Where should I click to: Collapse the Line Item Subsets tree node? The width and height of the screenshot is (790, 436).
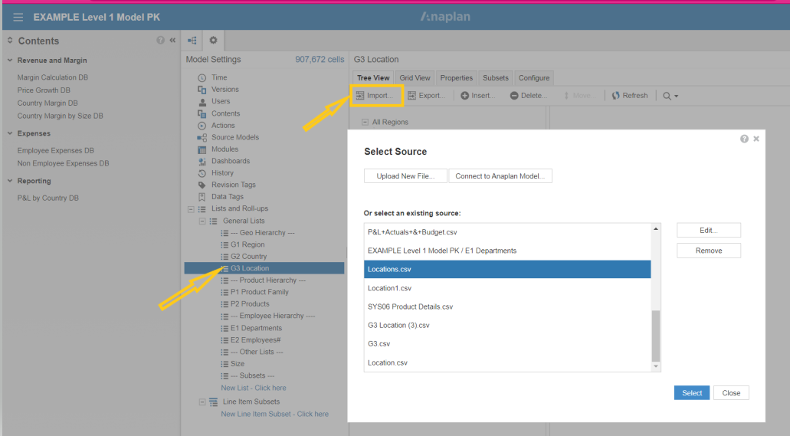tap(202, 402)
